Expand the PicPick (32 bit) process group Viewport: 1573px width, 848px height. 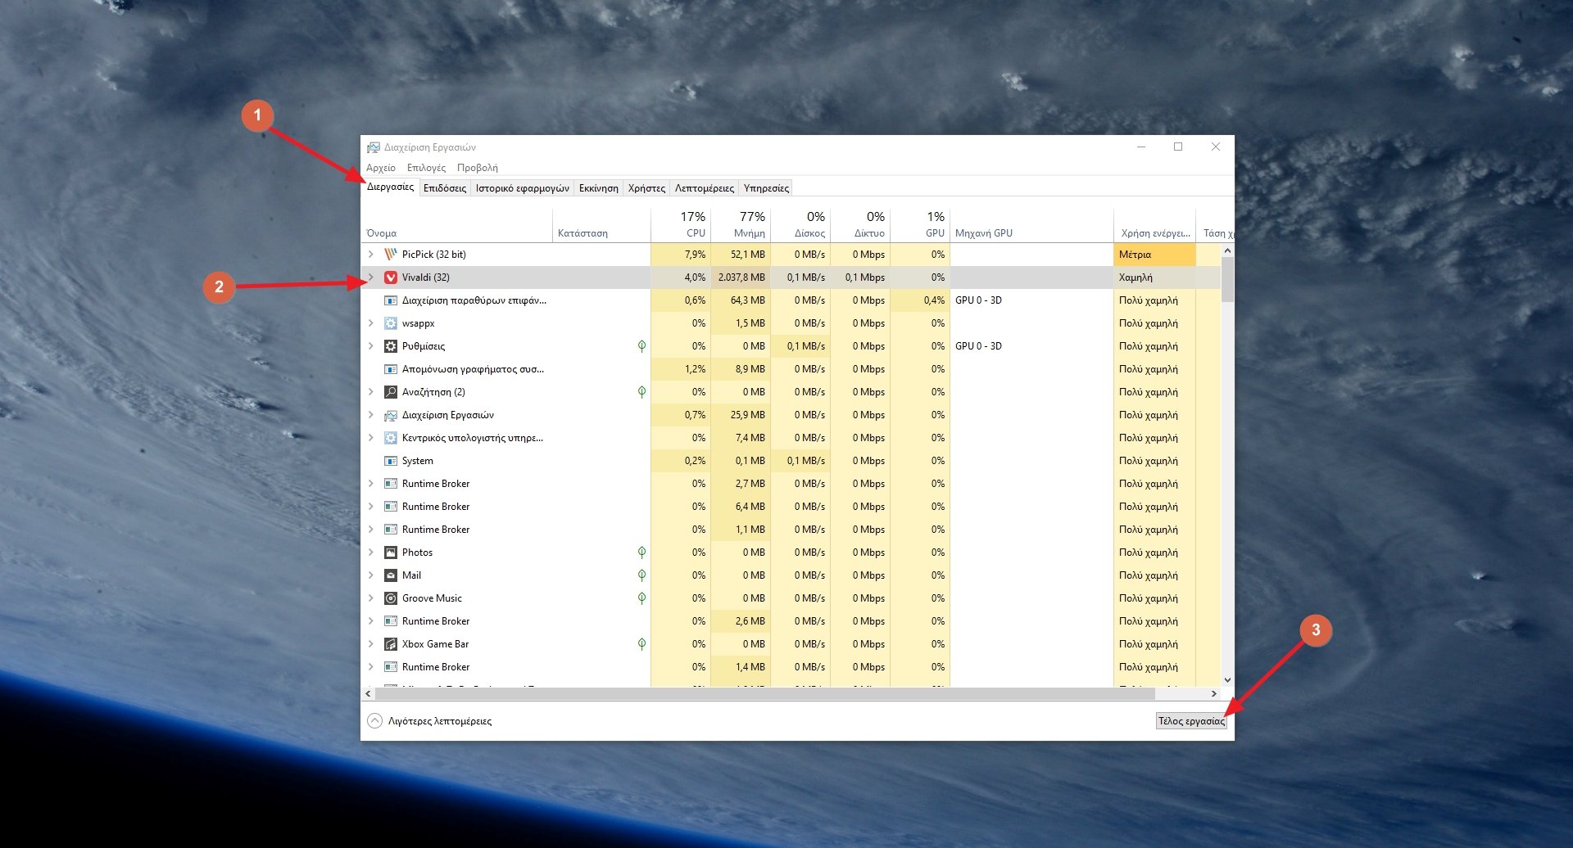coord(371,255)
